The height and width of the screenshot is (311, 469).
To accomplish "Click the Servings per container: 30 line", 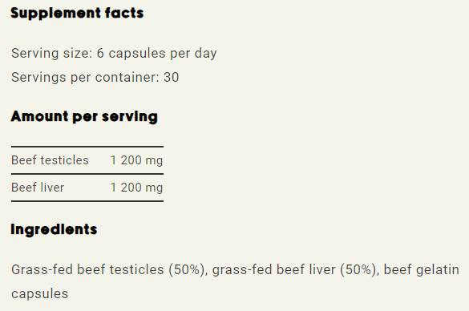I will [x=95, y=78].
